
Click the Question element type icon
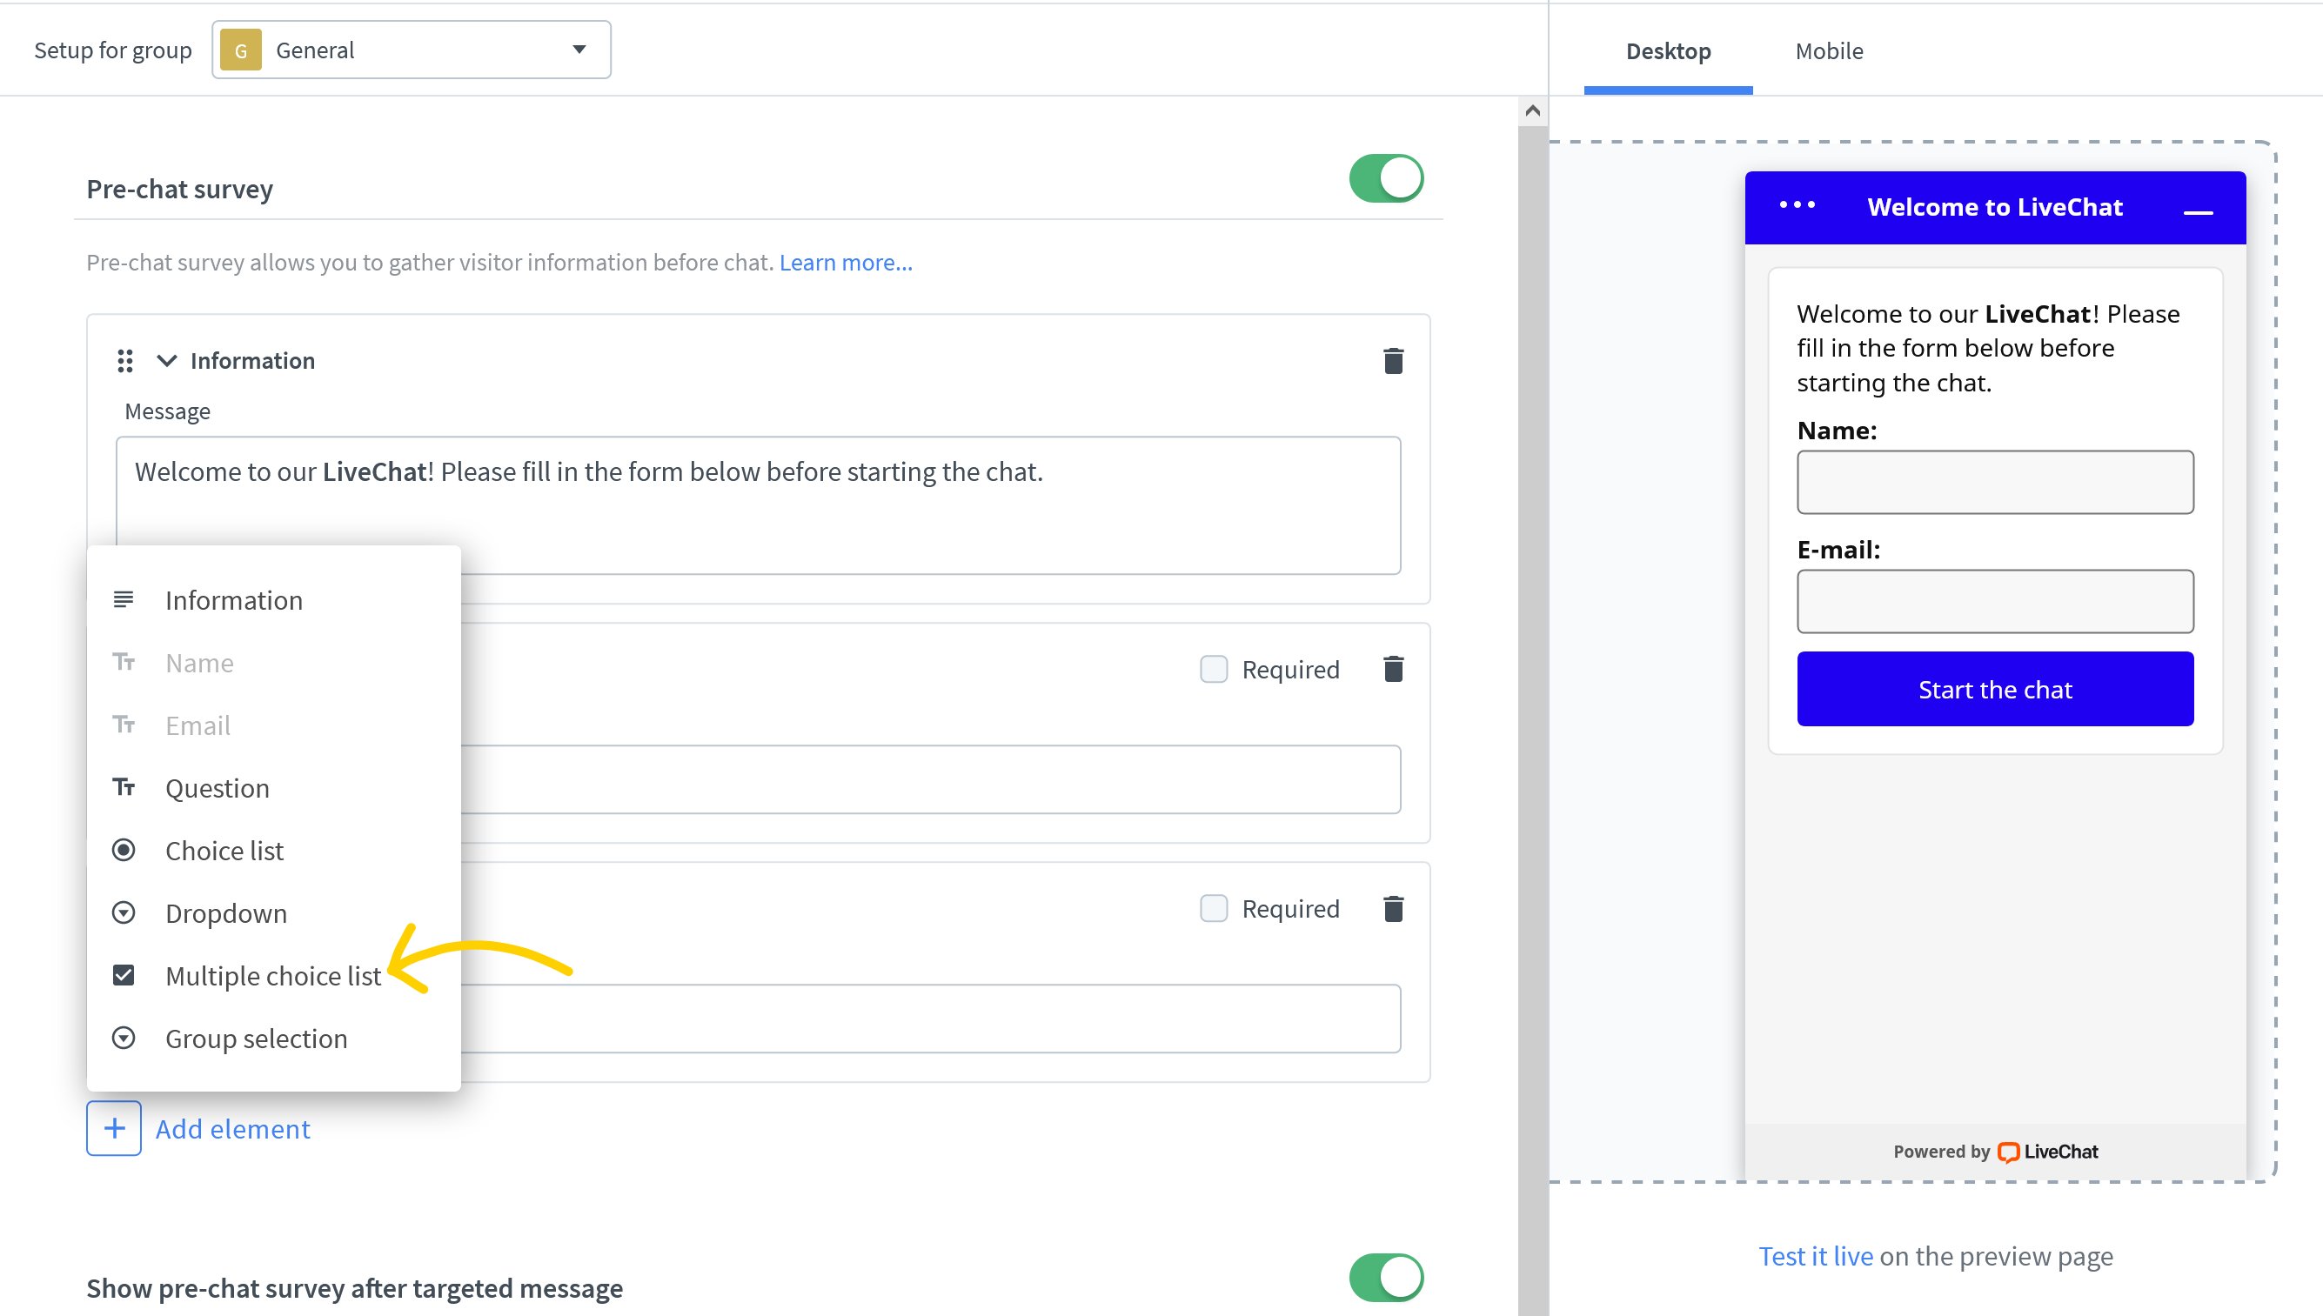(126, 786)
